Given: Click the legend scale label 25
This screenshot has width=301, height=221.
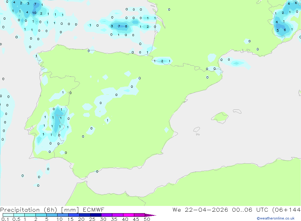Looking at the screenshot, I should coord(92,219).
